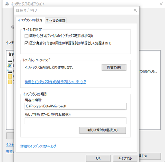This screenshot has height=162, width=165.
Task: Click 新しい場所の選択(N) button
Action: coord(103,130)
